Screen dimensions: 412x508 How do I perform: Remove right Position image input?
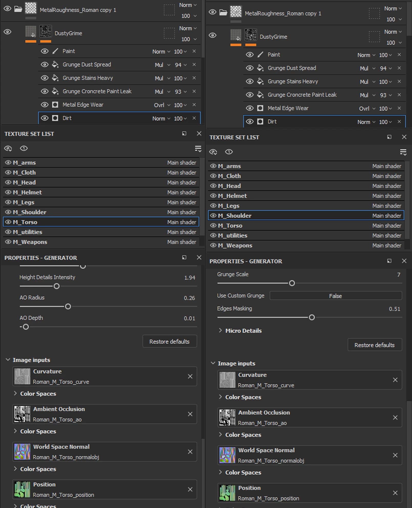[x=395, y=493]
